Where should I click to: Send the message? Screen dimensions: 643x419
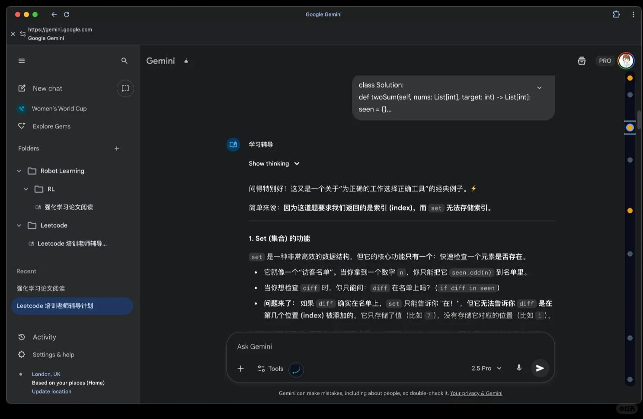coord(540,368)
